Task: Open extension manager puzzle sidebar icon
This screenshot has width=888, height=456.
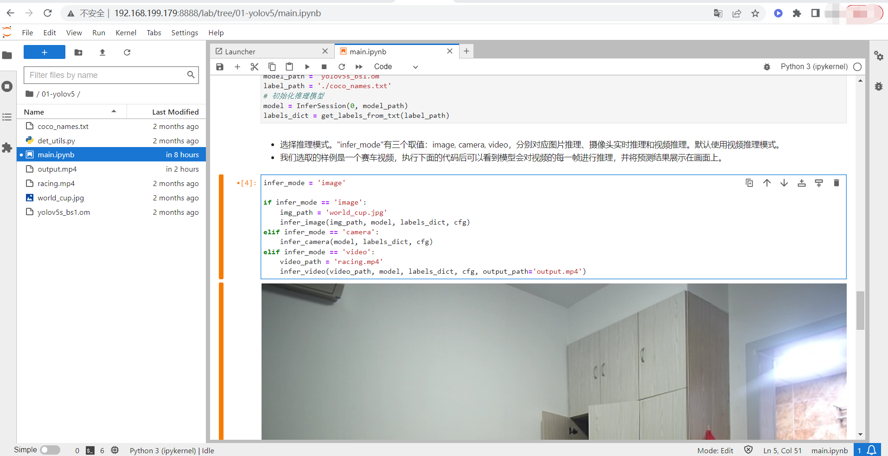Action: [7, 148]
